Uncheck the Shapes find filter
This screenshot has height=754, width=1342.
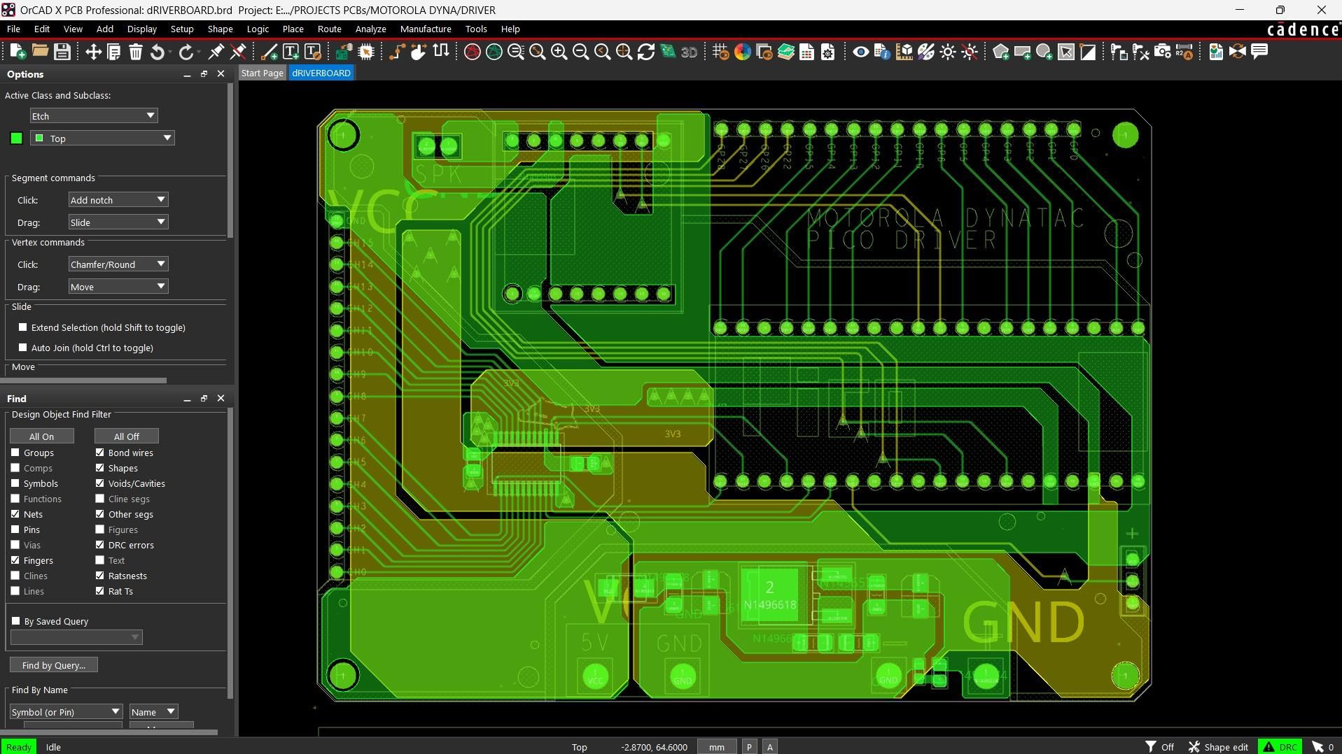click(x=100, y=468)
